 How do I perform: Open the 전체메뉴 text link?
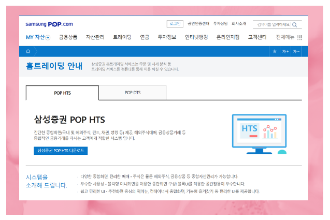click(x=285, y=37)
